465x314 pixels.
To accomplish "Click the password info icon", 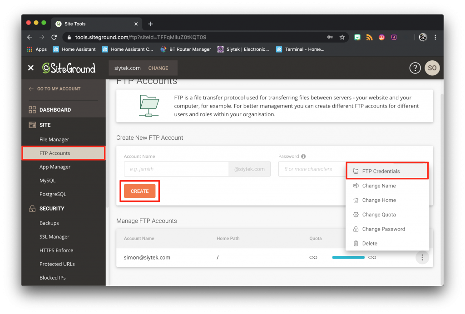I will coord(303,157).
